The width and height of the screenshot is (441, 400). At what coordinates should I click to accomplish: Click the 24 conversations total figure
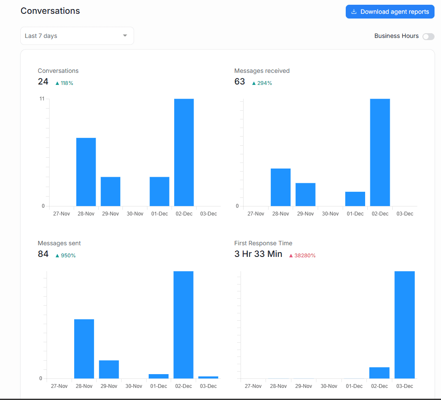43,81
